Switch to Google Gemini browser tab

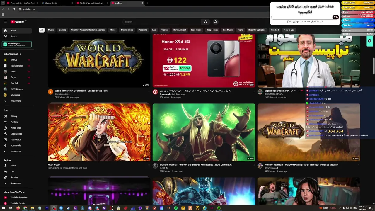pos(57,3)
